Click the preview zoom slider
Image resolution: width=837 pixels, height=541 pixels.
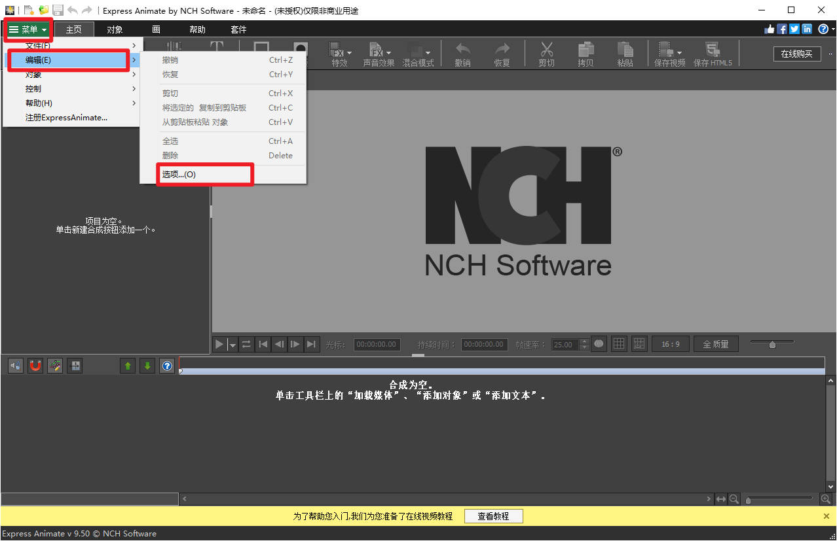coord(772,343)
